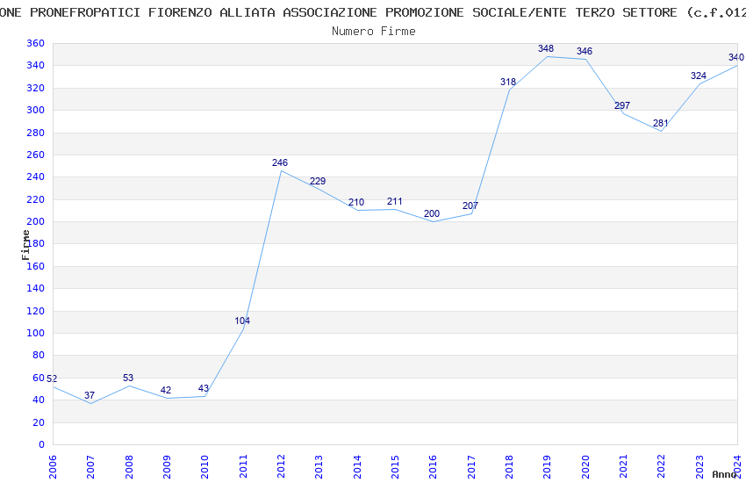Click the y-axis value 140
Image resolution: width=746 pixels, height=483 pixels.
pyautogui.click(x=36, y=288)
